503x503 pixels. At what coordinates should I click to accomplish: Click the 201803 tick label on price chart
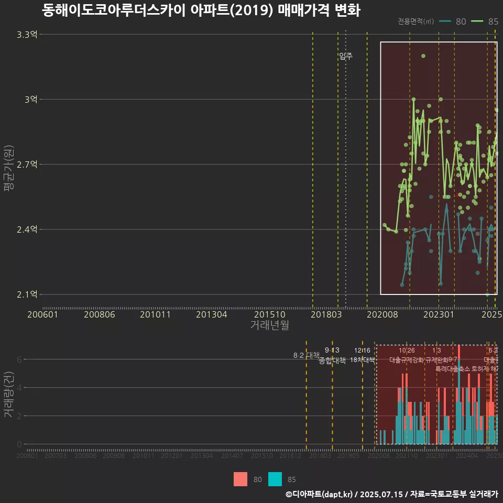click(x=326, y=314)
